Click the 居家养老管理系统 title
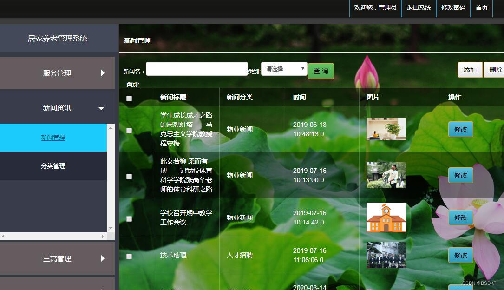This screenshot has width=504, height=290. click(58, 38)
